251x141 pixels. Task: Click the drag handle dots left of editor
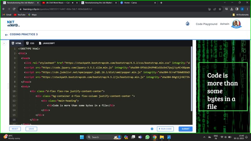(x=8, y=86)
